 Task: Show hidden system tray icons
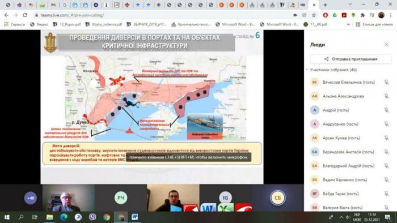pyautogui.click(x=341, y=217)
